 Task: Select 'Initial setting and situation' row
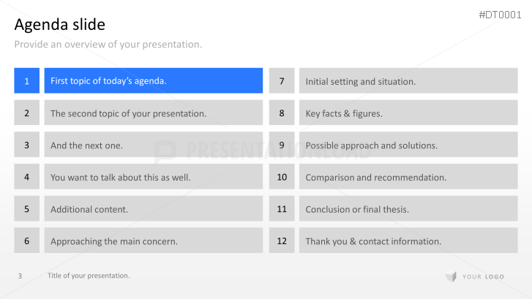point(408,80)
